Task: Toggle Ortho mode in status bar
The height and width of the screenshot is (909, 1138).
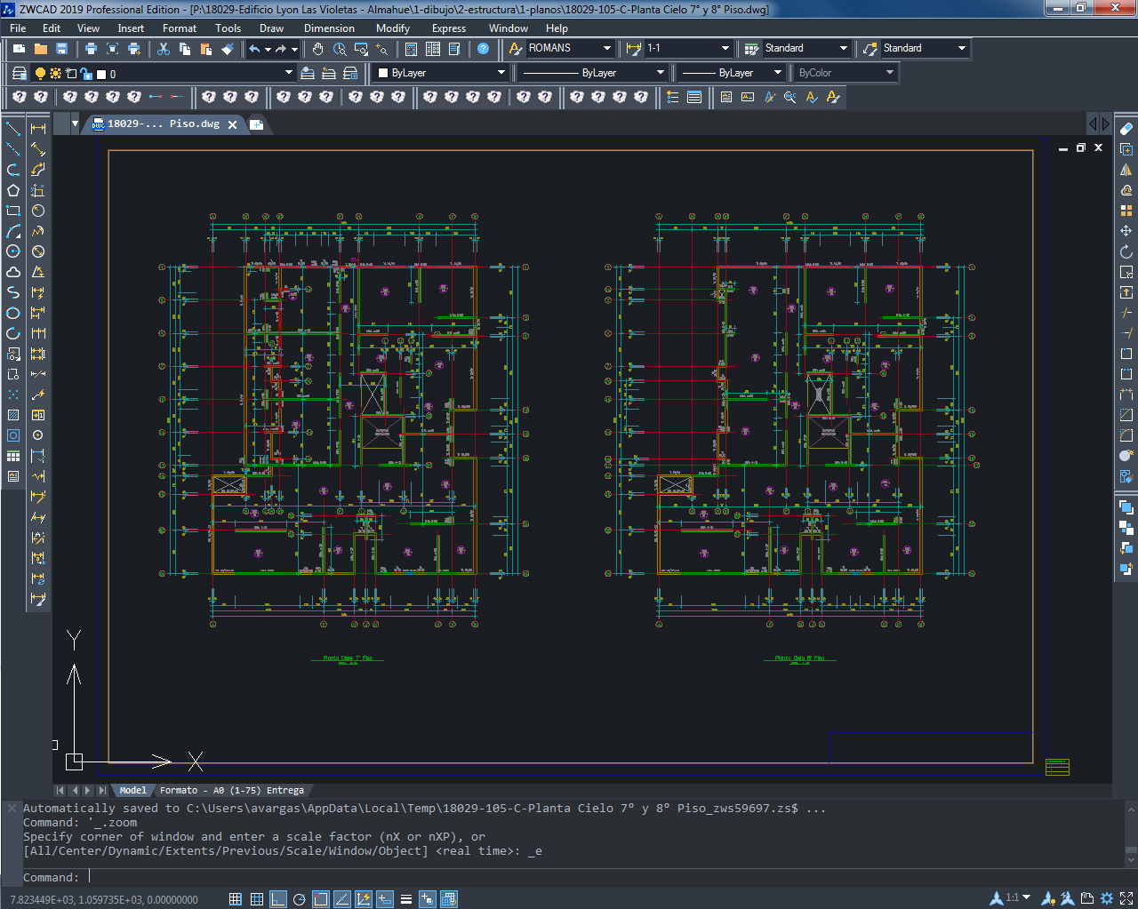Action: tap(278, 899)
